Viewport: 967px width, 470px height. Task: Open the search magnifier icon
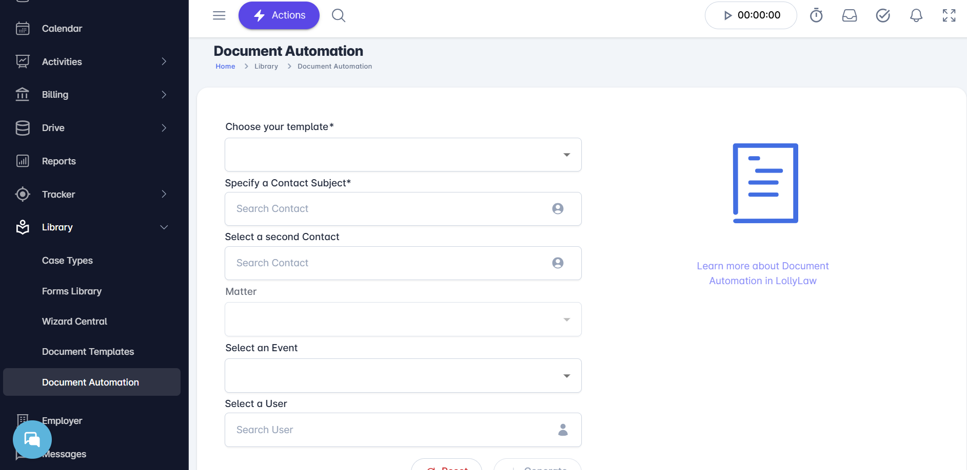pyautogui.click(x=339, y=15)
